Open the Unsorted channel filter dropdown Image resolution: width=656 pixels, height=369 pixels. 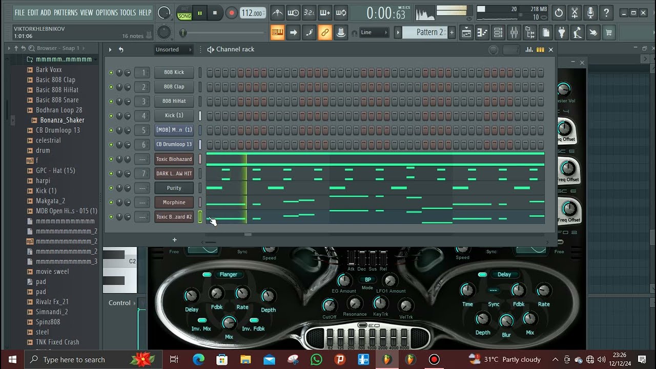173,50
